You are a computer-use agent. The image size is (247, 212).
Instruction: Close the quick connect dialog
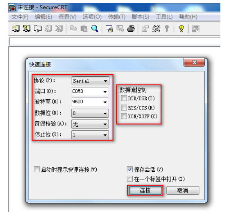coord(194,62)
